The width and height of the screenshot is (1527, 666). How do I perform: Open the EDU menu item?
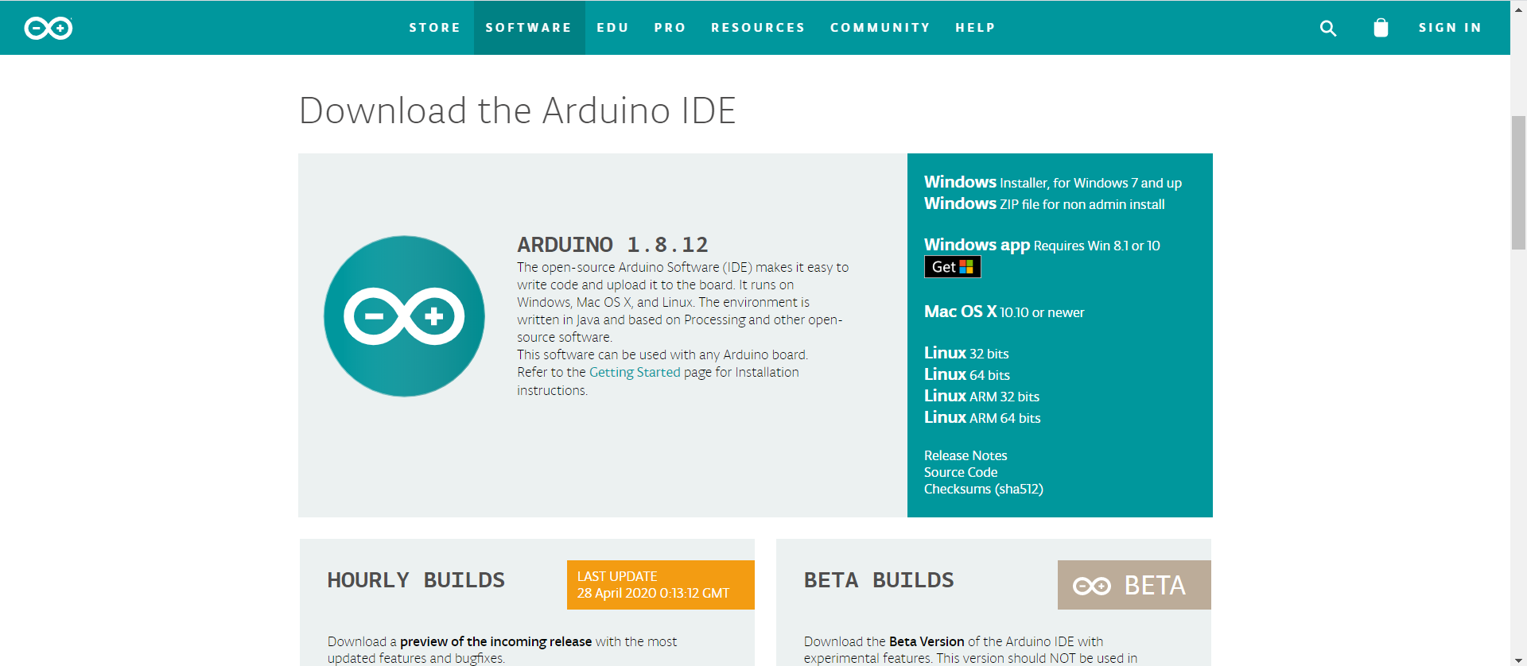(613, 28)
